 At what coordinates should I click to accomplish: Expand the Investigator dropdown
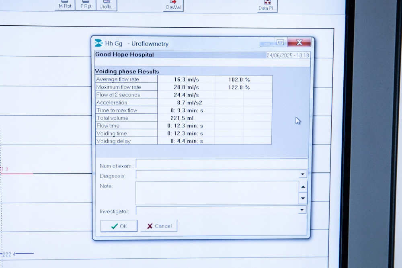click(x=302, y=210)
